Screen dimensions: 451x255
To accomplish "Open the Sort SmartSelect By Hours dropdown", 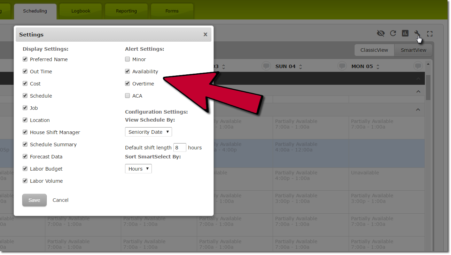I will (138, 168).
